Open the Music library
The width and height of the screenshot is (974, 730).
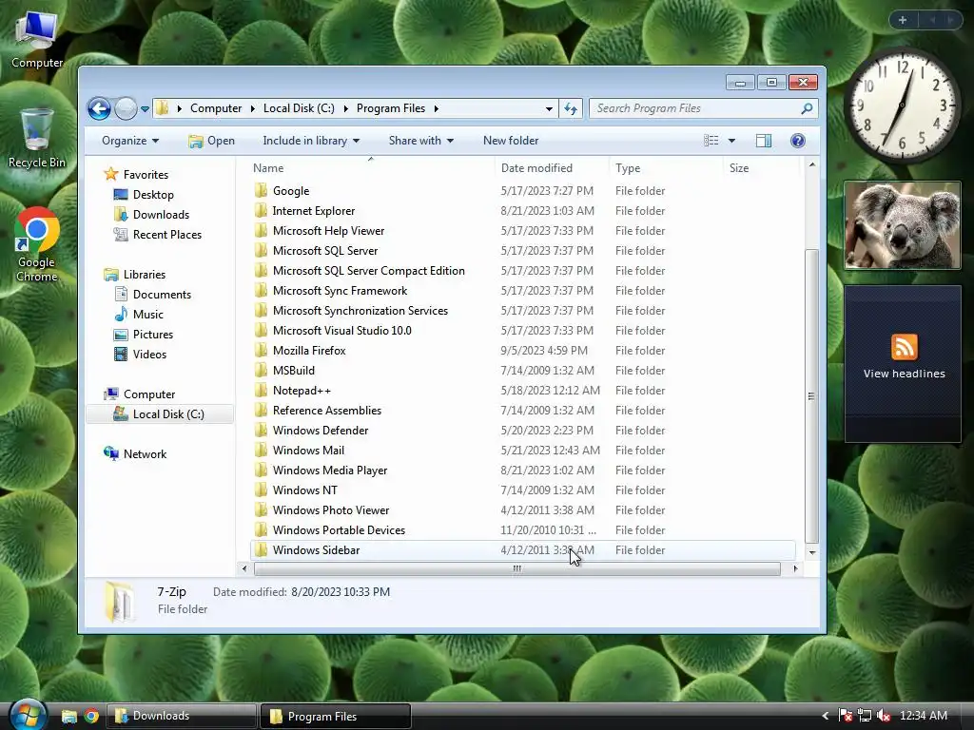tap(147, 314)
